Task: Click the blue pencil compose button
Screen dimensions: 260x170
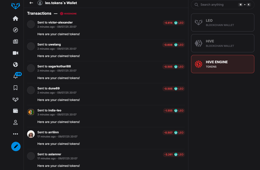Action: click(16, 146)
